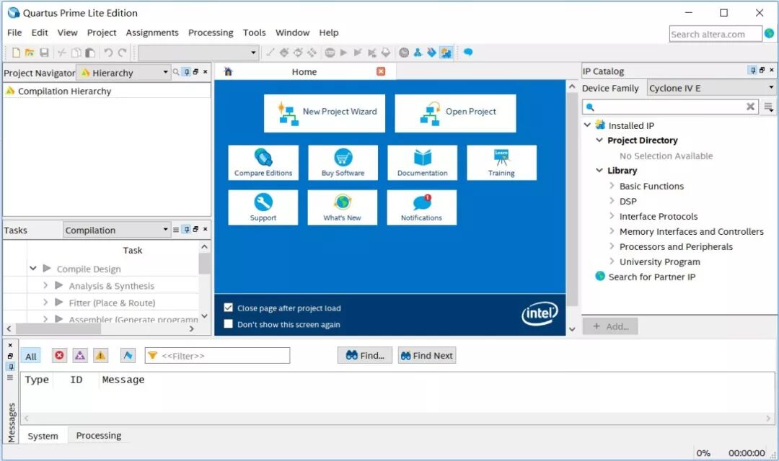
Task: Launch the New Project Wizard
Action: (325, 113)
